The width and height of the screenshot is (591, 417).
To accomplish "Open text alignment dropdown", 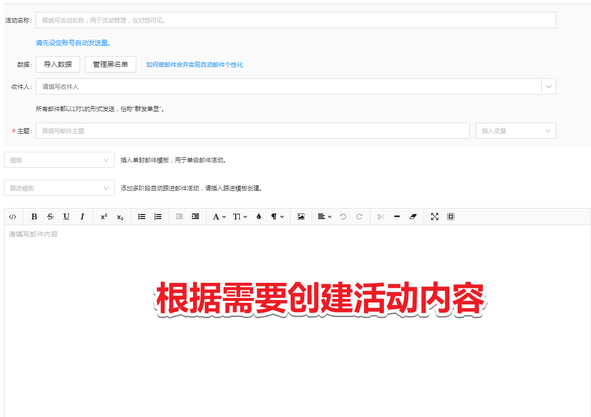I will tap(324, 217).
